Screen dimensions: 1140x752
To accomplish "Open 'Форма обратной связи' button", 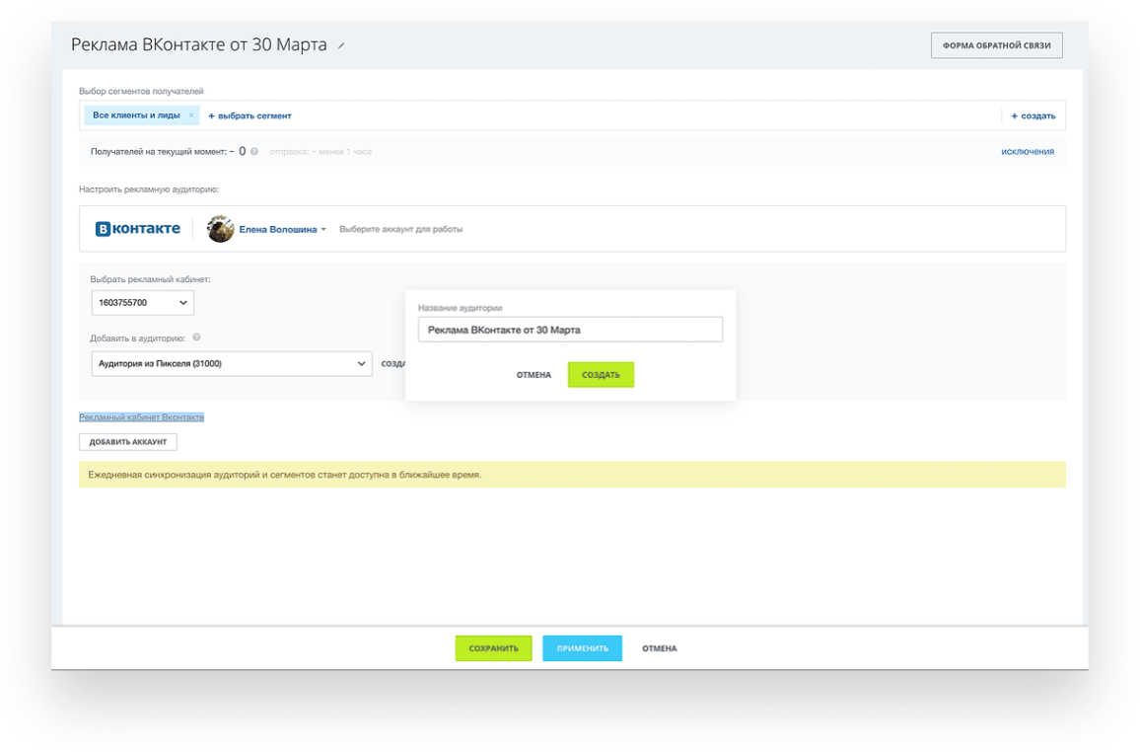I will click(x=996, y=45).
